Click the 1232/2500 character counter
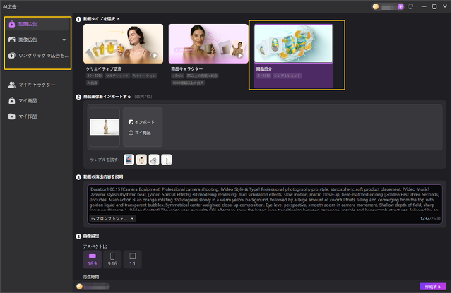This screenshot has height=293, width=452. [x=430, y=219]
